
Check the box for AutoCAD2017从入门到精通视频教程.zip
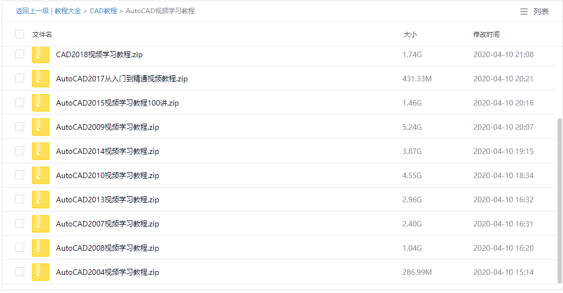[x=20, y=78]
